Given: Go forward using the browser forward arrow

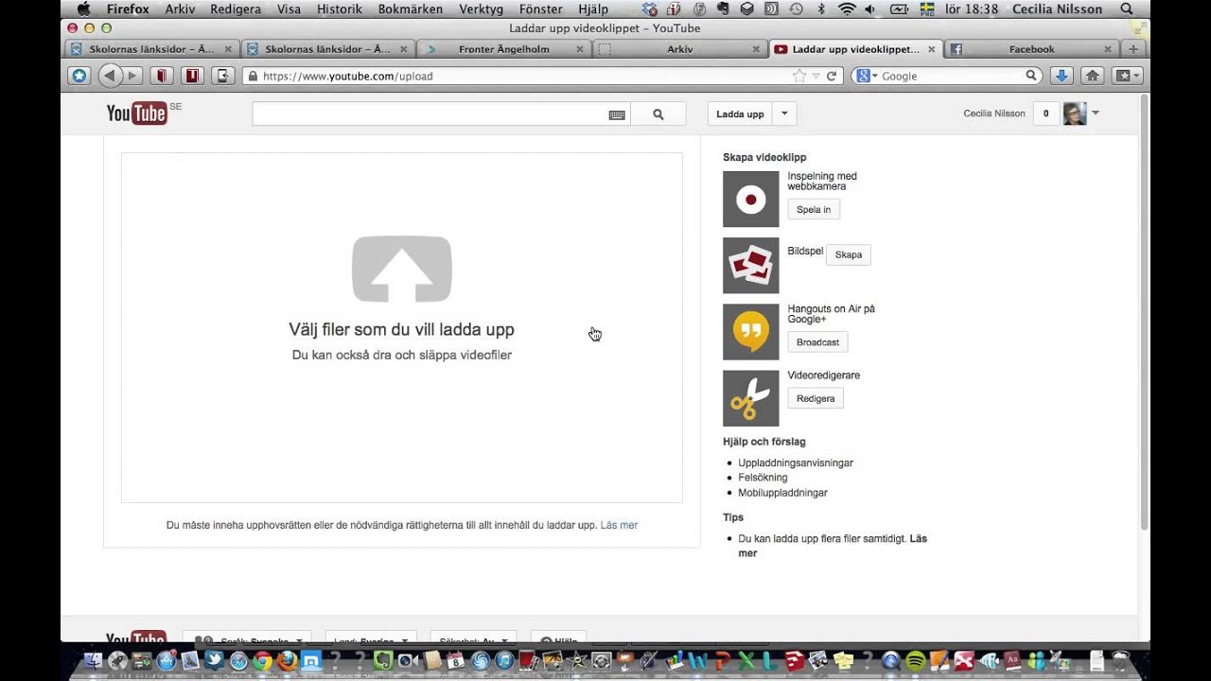Looking at the screenshot, I should [x=132, y=76].
